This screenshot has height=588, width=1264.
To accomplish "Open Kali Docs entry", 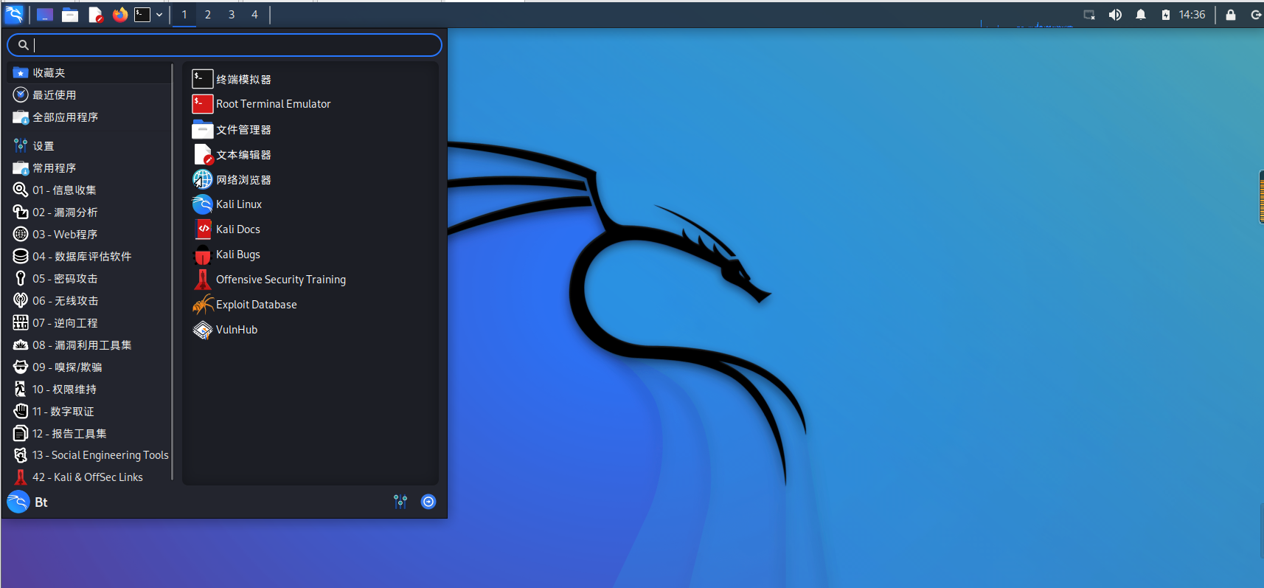I will (310, 229).
